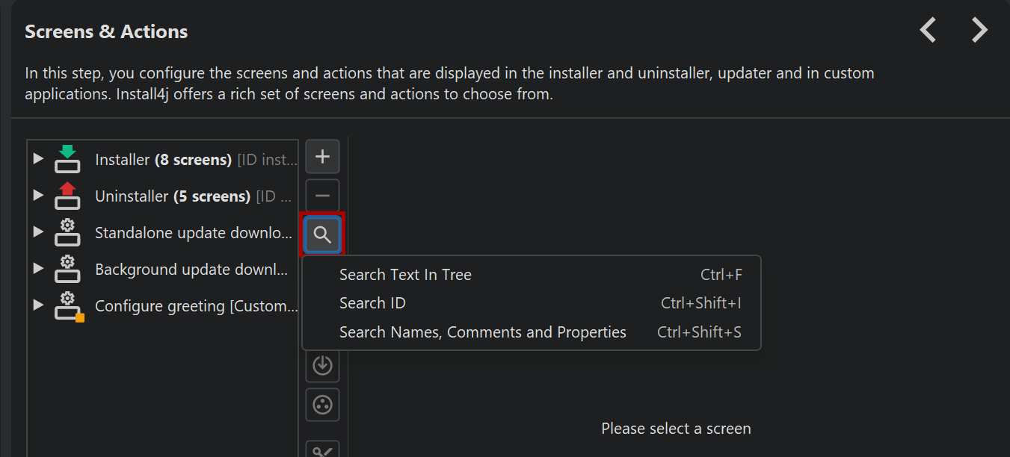Click the plus Add button

pyautogui.click(x=322, y=157)
